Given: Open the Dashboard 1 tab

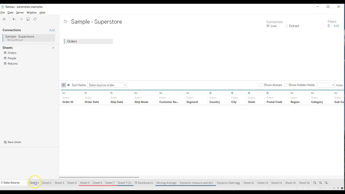Looking at the screenshot, I should [x=144, y=183].
